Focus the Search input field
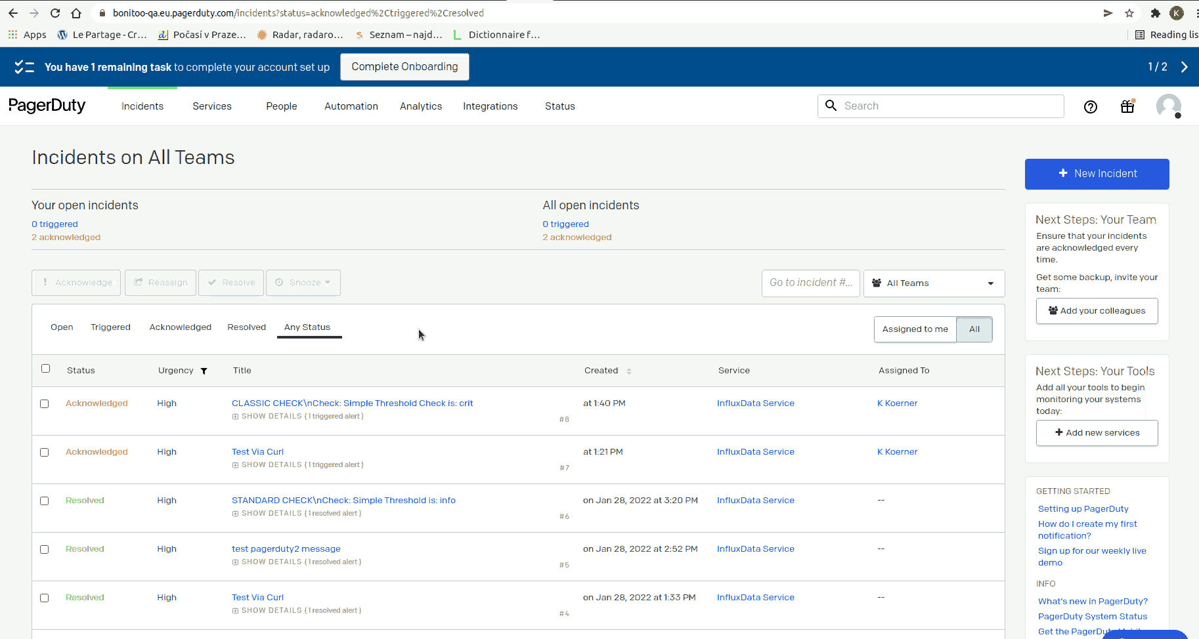The image size is (1199, 639). pos(941,106)
